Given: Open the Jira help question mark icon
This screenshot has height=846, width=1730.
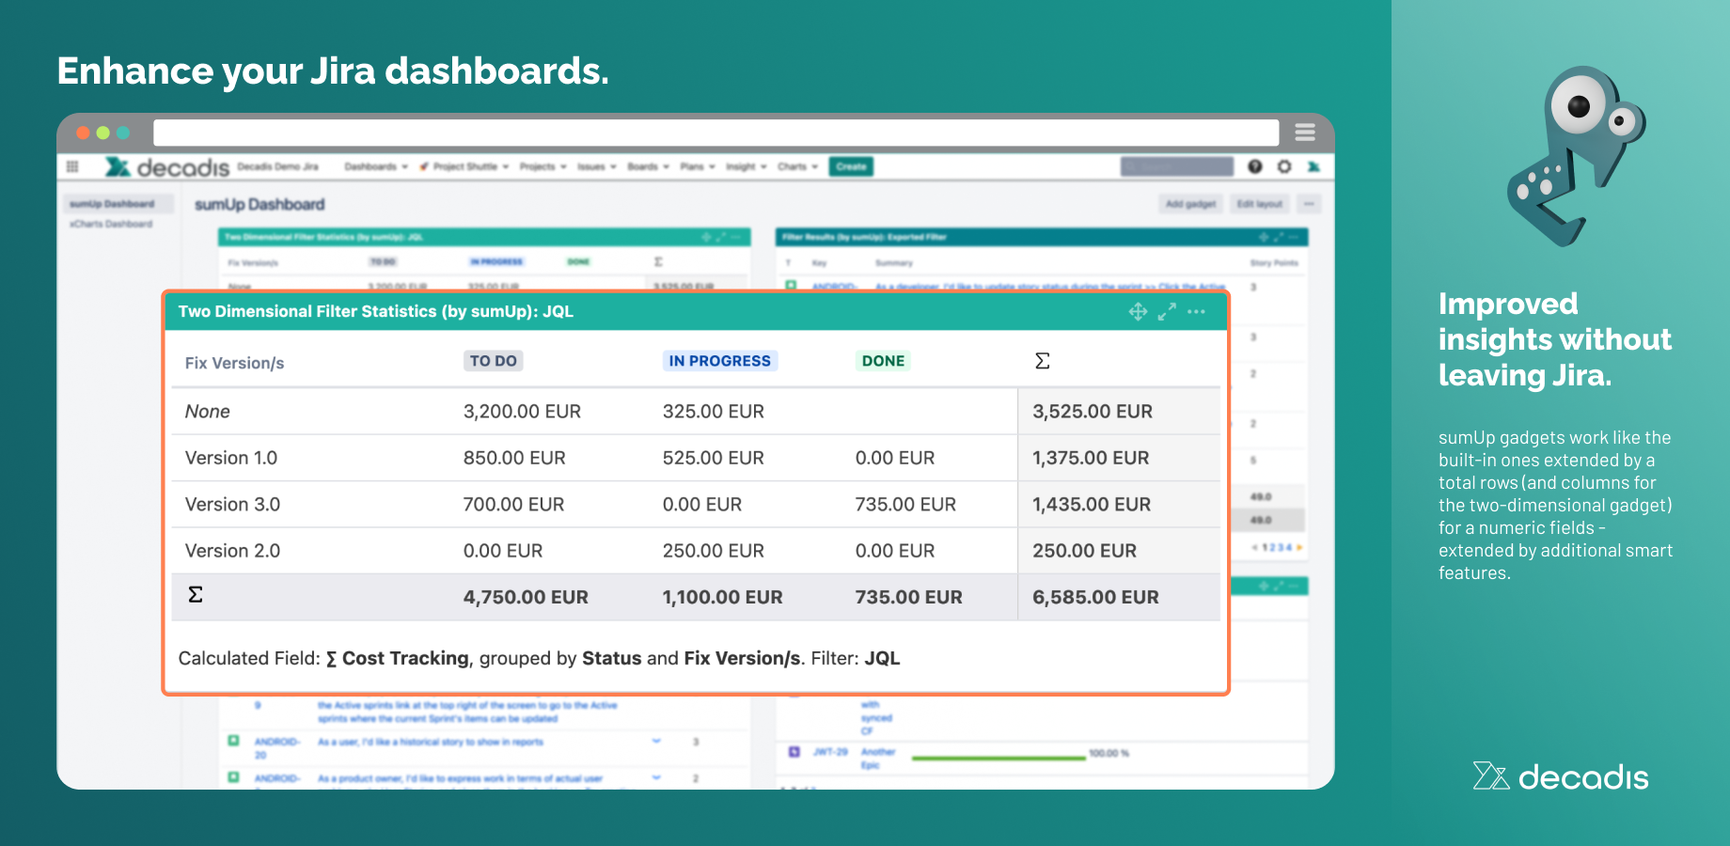Looking at the screenshot, I should tap(1255, 166).
